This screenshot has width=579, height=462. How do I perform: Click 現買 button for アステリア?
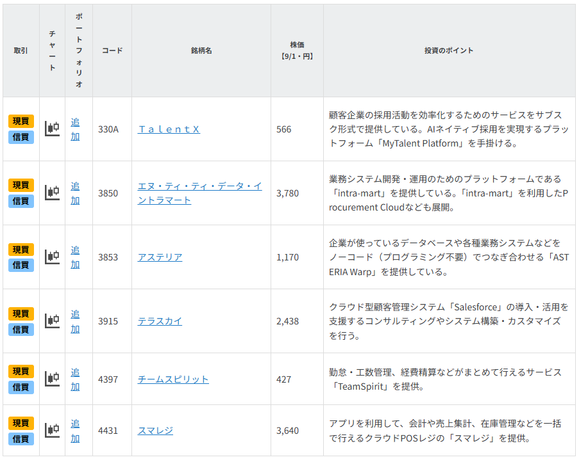(x=21, y=250)
